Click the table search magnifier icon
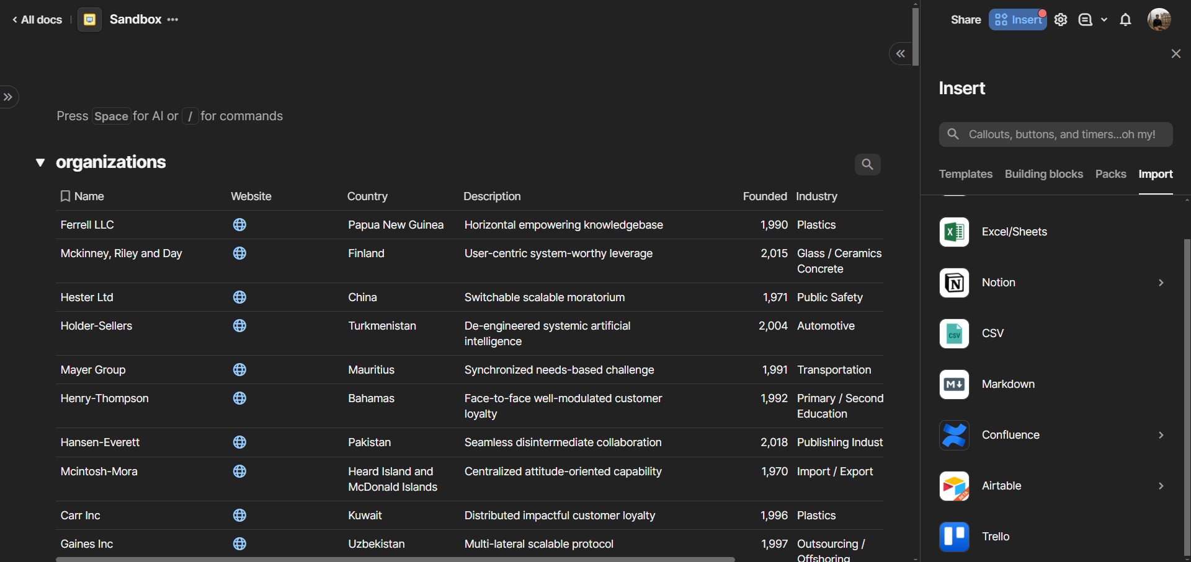The height and width of the screenshot is (562, 1191). coord(867,164)
